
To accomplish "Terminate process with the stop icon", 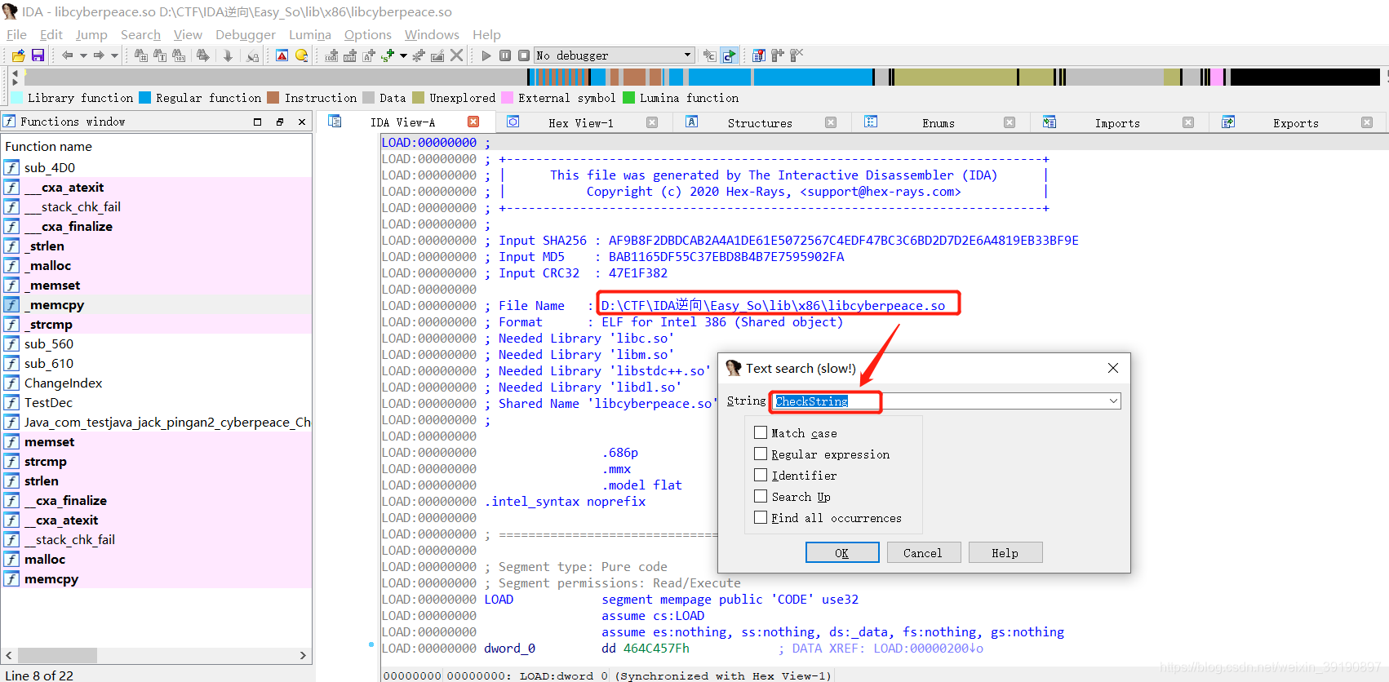I will [x=524, y=55].
